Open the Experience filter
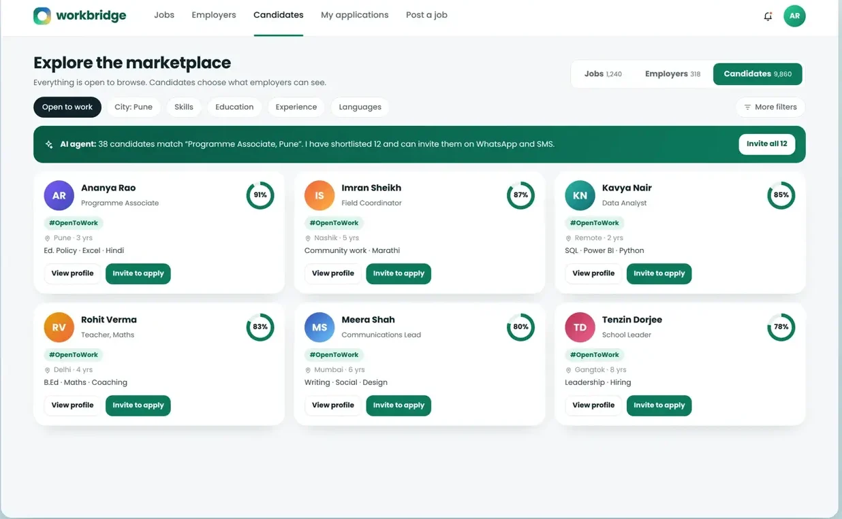Screen dimensions: 842x519 point(296,107)
